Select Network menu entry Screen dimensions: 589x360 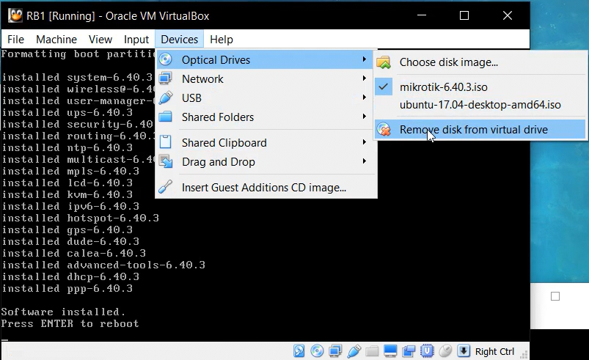pos(265,79)
